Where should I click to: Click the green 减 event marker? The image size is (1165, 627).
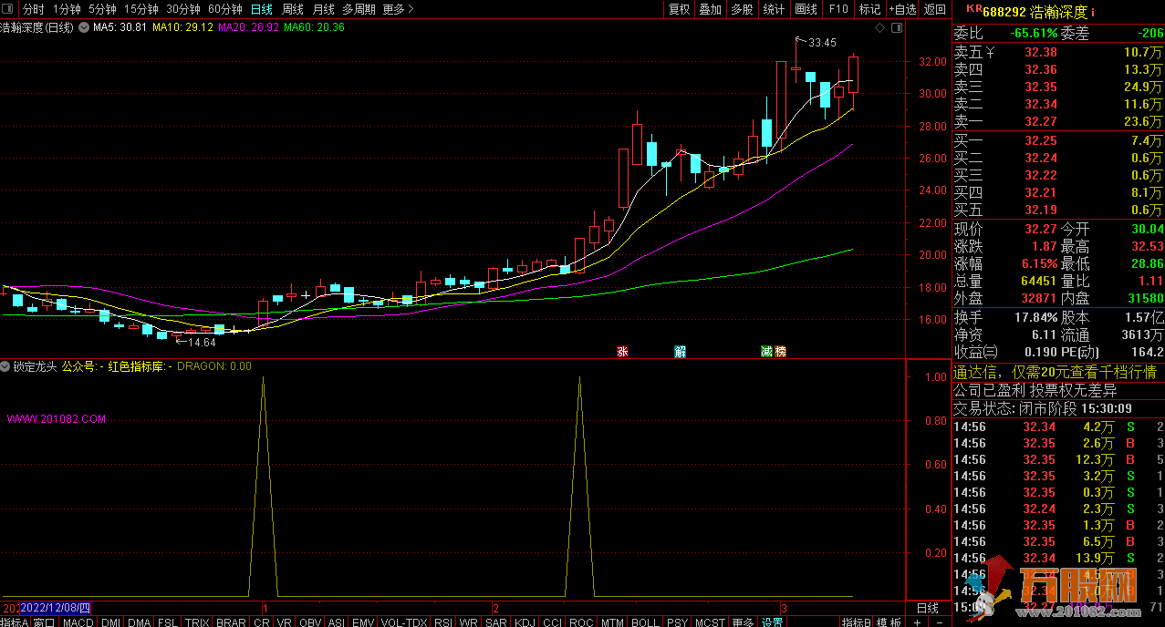(x=767, y=352)
